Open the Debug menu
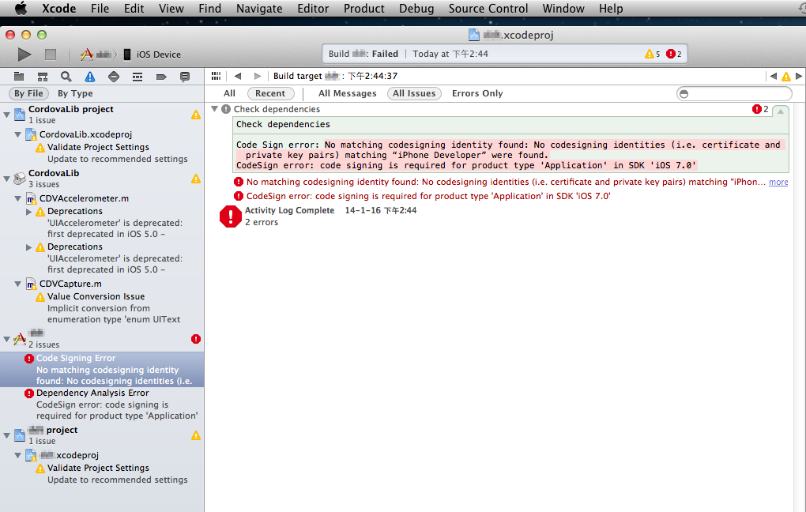 click(416, 8)
